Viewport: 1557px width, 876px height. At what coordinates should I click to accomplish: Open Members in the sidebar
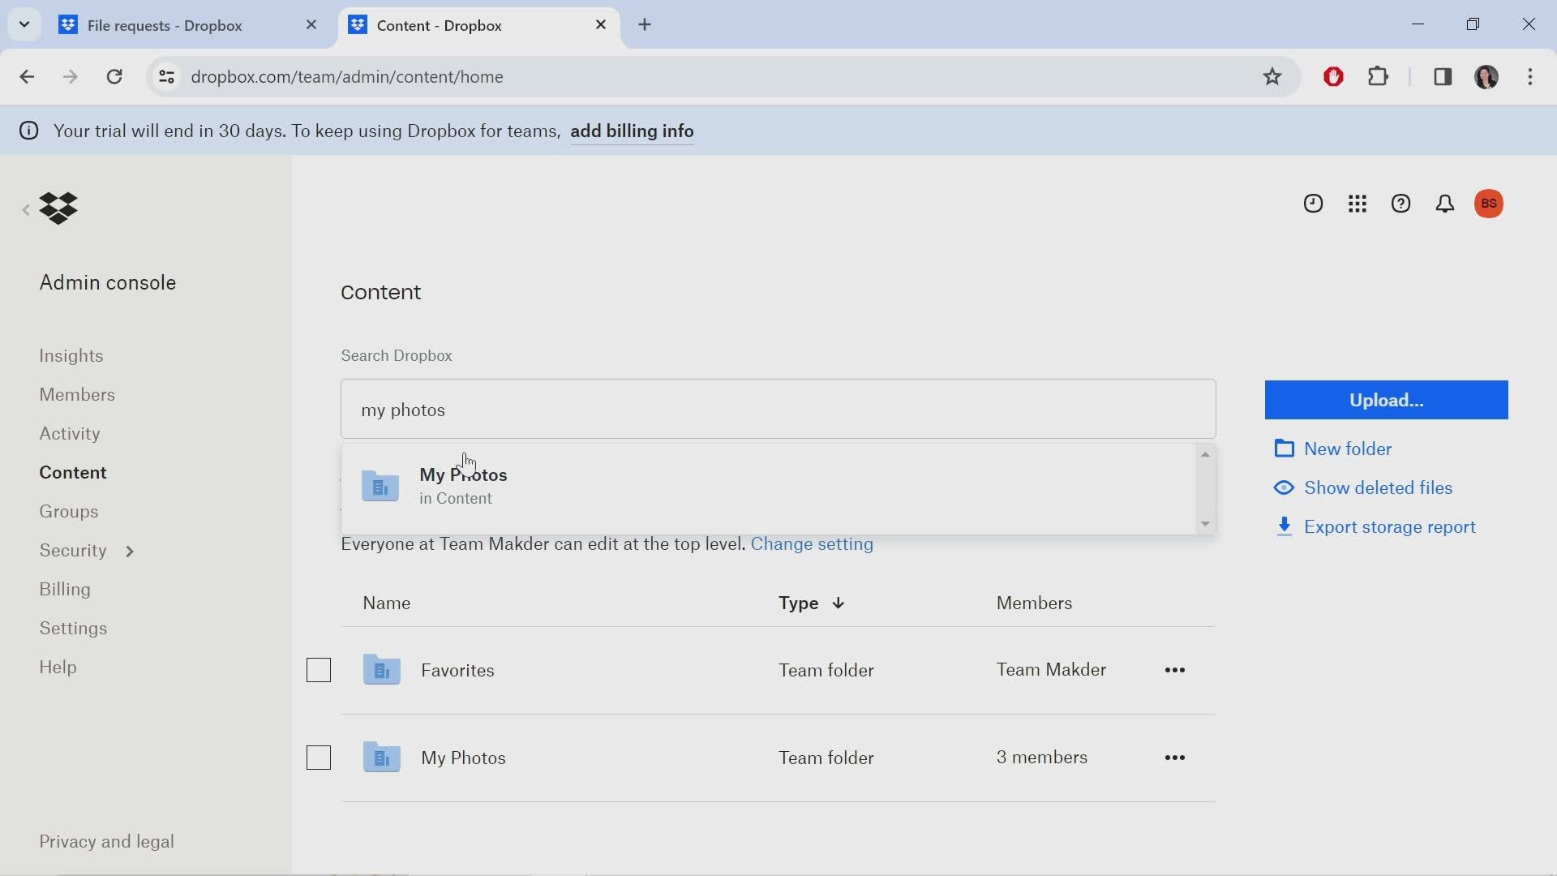[x=77, y=394]
